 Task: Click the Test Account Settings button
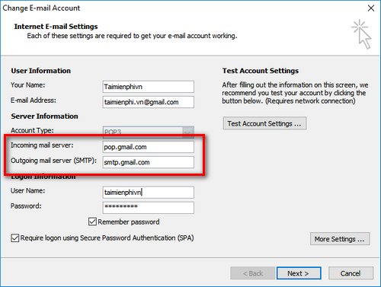point(264,123)
